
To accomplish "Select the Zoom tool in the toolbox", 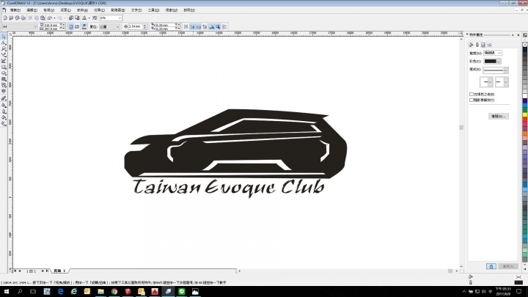I will click(4, 49).
